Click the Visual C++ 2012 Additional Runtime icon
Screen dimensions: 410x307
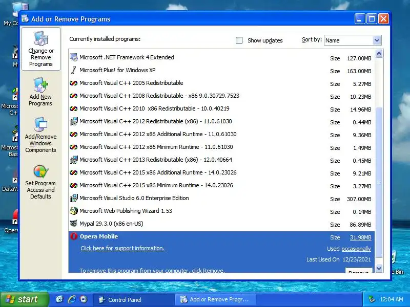pos(74,134)
